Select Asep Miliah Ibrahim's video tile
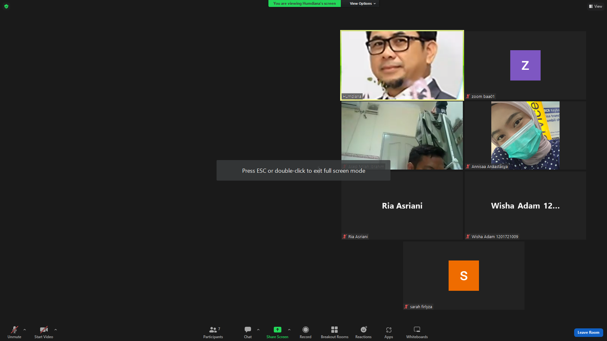This screenshot has height=341, width=607. point(402,135)
